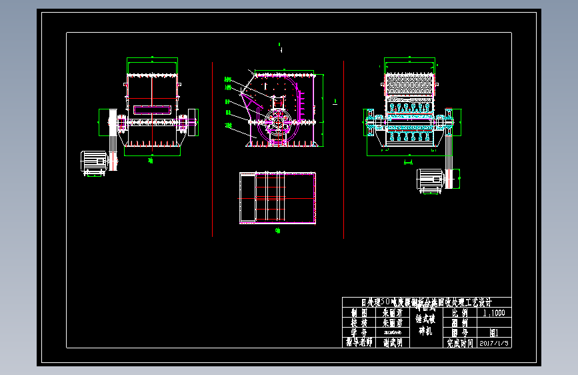Click the drawing title text beginning "日处理50吨"

tap(427, 303)
